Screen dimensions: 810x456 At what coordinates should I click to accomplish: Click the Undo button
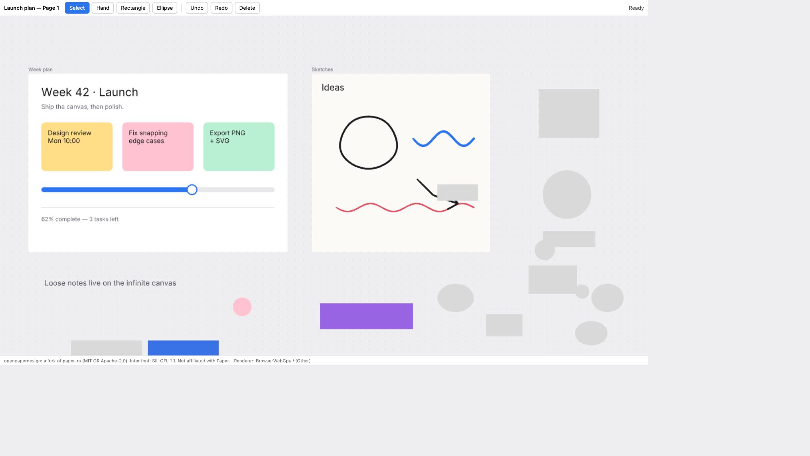[197, 8]
